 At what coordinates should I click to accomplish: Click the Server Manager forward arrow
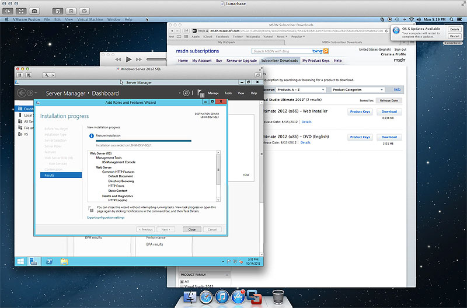tap(30, 93)
